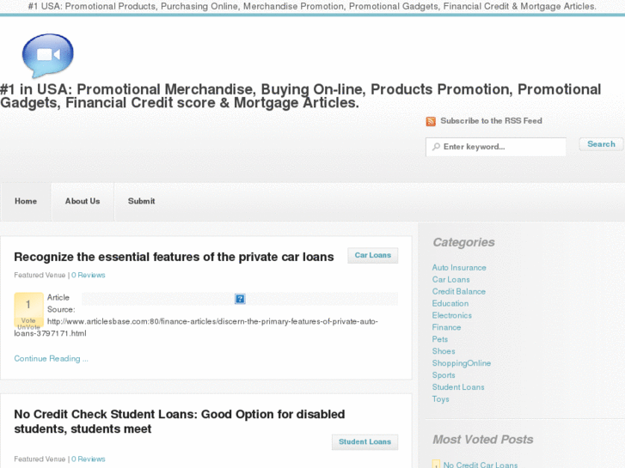Open the ShoppingOnline category
Screen dimensions: 625x468
[x=461, y=363]
